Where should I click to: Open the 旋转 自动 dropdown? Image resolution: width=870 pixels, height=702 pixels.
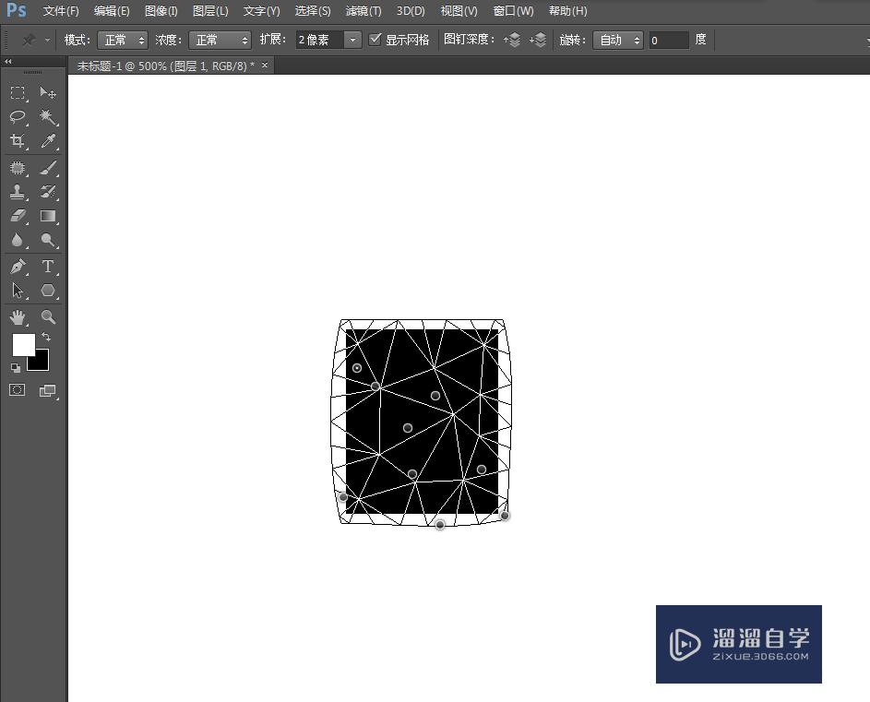click(x=617, y=40)
